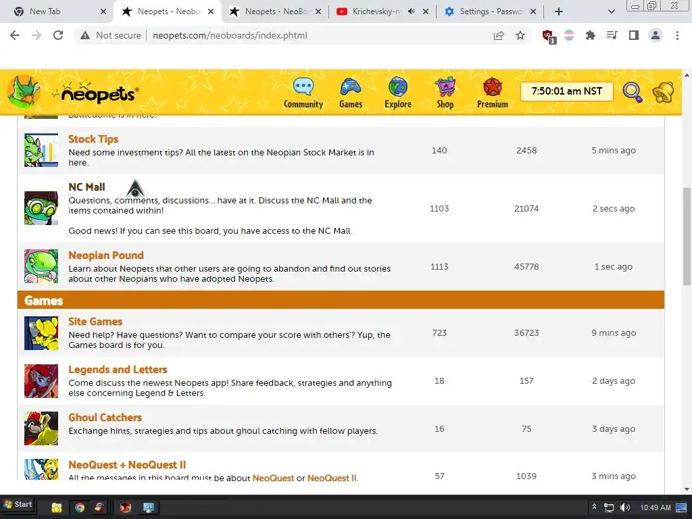Image resolution: width=692 pixels, height=519 pixels.
Task: Mute the Krichevskiy tab audio icon
Action: click(x=411, y=11)
